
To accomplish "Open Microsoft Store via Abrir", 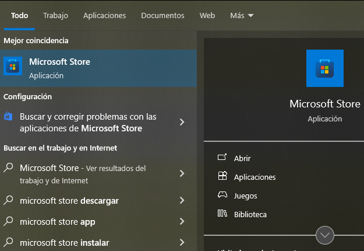I will click(242, 158).
